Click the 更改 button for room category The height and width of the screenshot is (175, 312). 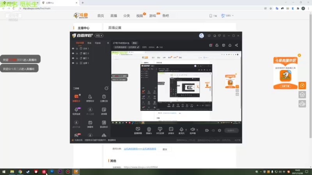[x=165, y=149]
